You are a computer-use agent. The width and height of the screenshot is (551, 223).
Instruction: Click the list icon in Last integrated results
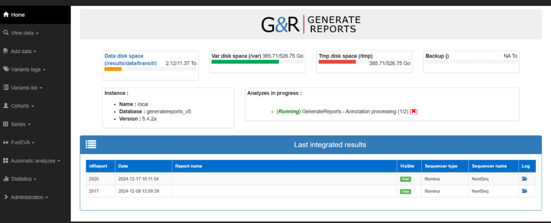tap(91, 145)
